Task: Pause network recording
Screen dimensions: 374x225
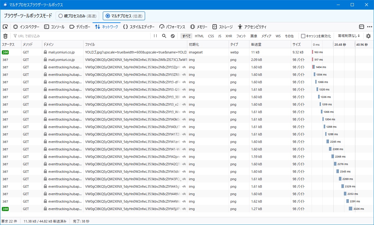Action: point(155,36)
